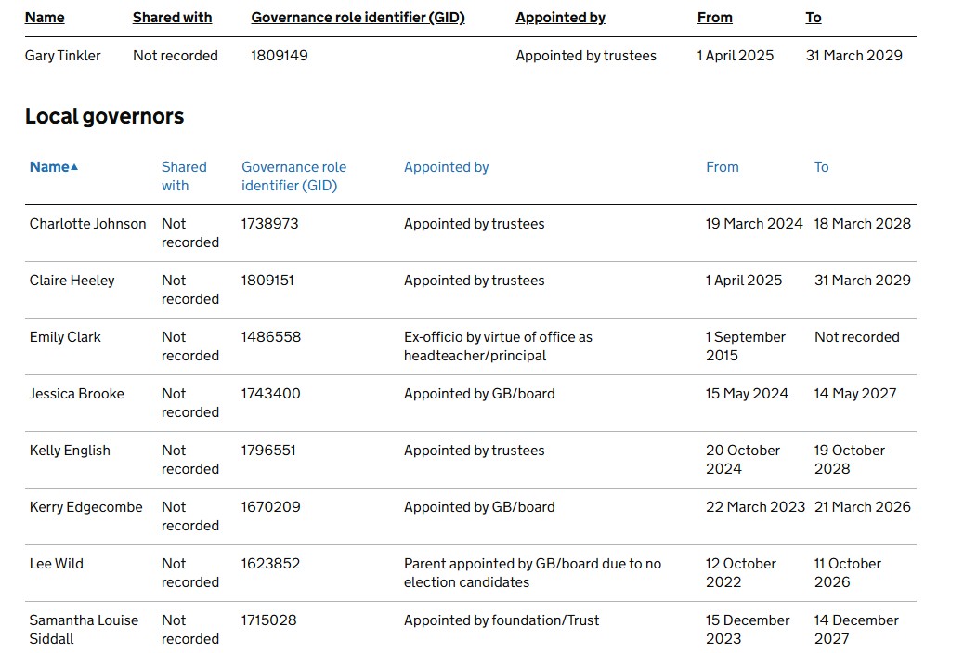Select the Gary Tinkler name cell
This screenshot has height=653, width=964.
62,56
